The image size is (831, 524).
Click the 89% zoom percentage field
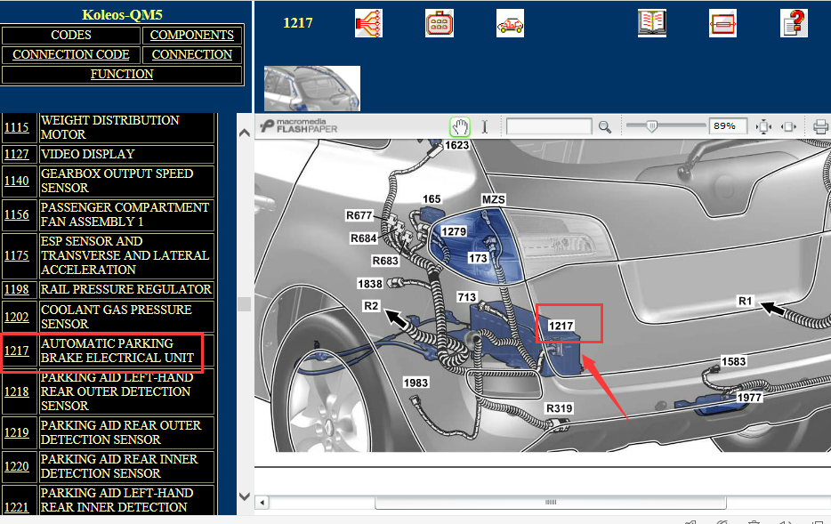(x=728, y=126)
